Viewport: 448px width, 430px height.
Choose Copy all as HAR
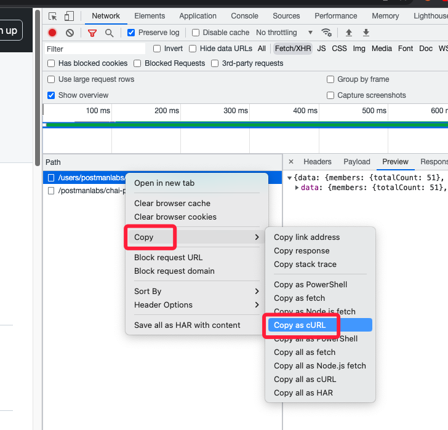(320, 392)
